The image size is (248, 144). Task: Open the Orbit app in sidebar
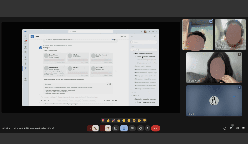coord(25,69)
